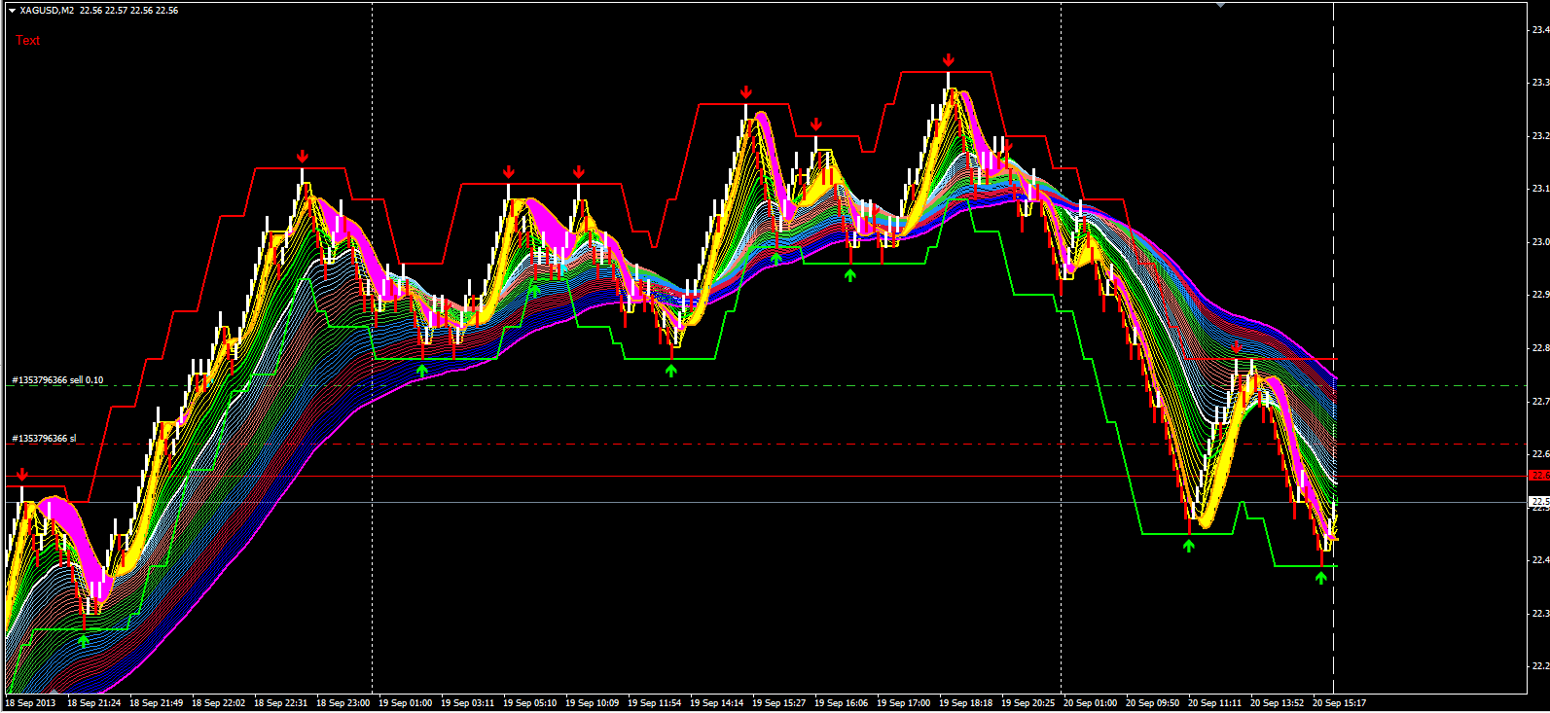Click the '19 Sep 05:10' time label

click(x=530, y=702)
